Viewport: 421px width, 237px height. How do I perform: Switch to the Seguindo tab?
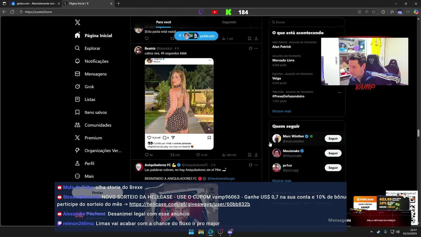click(x=229, y=22)
